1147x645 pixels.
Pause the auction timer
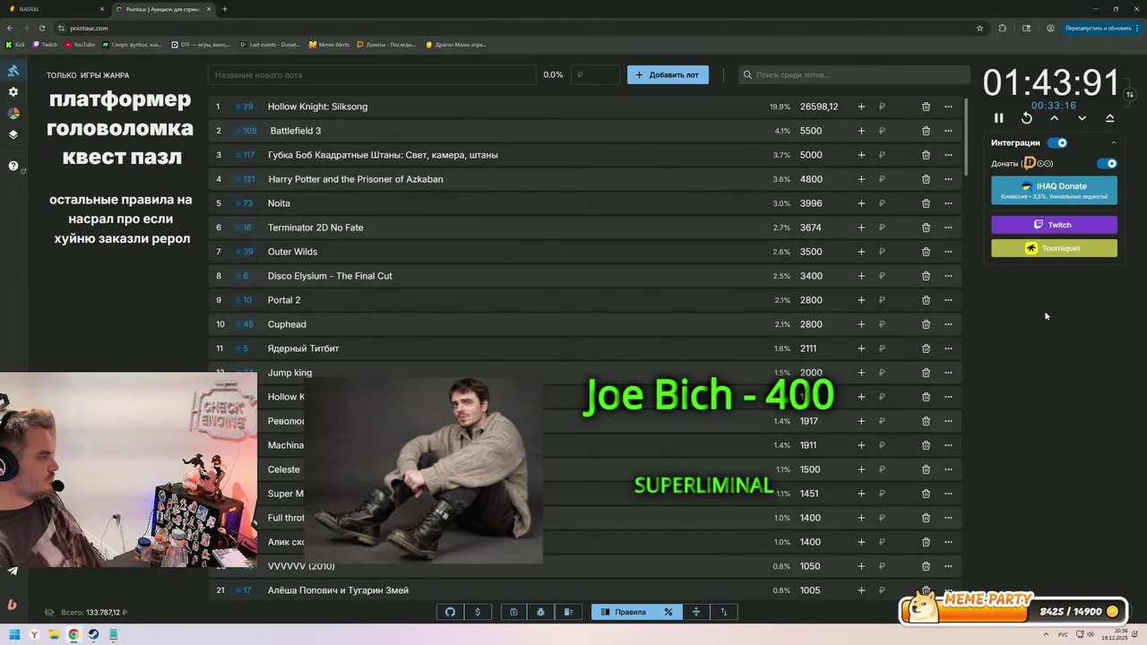pyautogui.click(x=998, y=118)
